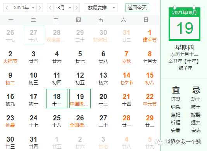Image resolution: width=207 pixels, height=151 pixels.
Task: Click the 四 weekday column header
Action: point(78,20)
